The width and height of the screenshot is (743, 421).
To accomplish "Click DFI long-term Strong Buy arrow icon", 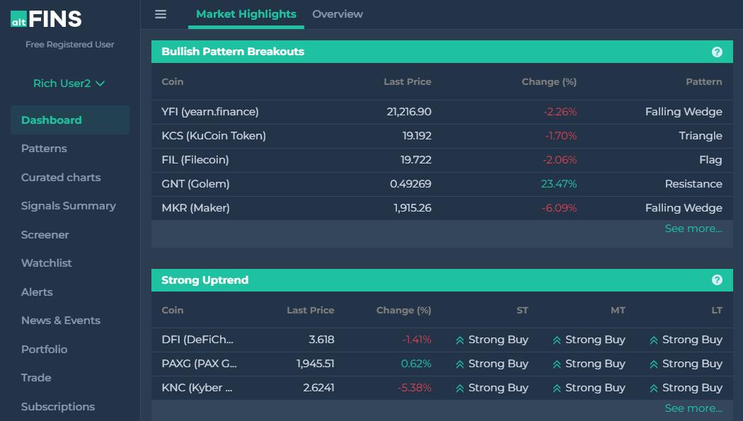I will click(654, 340).
